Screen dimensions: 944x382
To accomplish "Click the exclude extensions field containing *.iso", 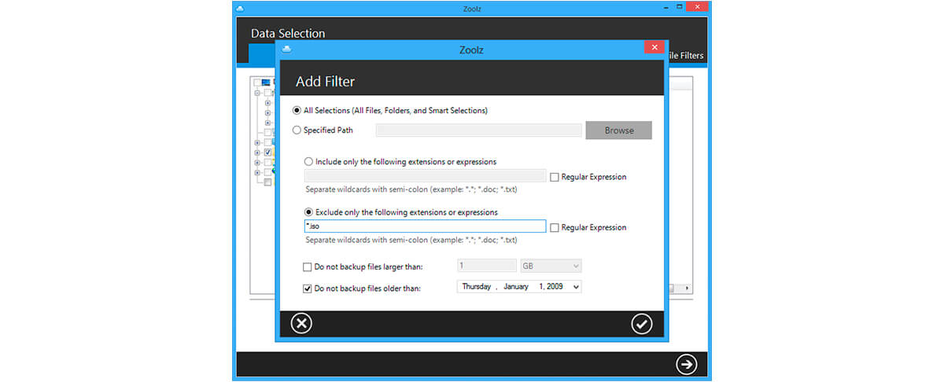I will click(x=425, y=226).
